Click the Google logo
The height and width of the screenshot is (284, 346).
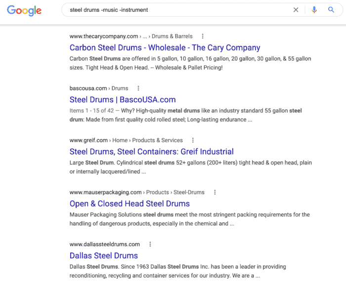point(24,10)
